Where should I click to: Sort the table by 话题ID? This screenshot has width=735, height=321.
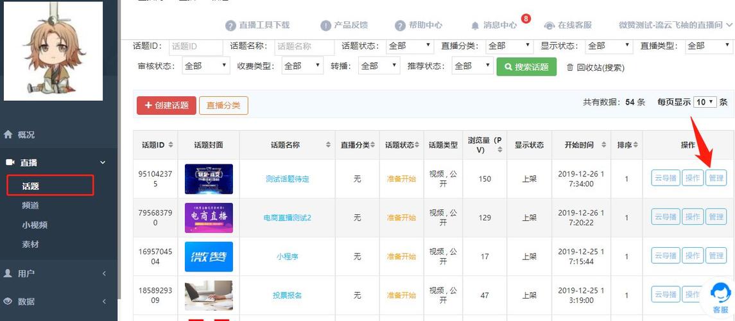click(171, 145)
